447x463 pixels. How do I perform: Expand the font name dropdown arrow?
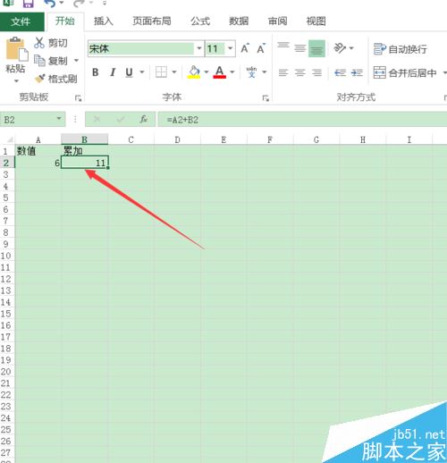tap(199, 48)
